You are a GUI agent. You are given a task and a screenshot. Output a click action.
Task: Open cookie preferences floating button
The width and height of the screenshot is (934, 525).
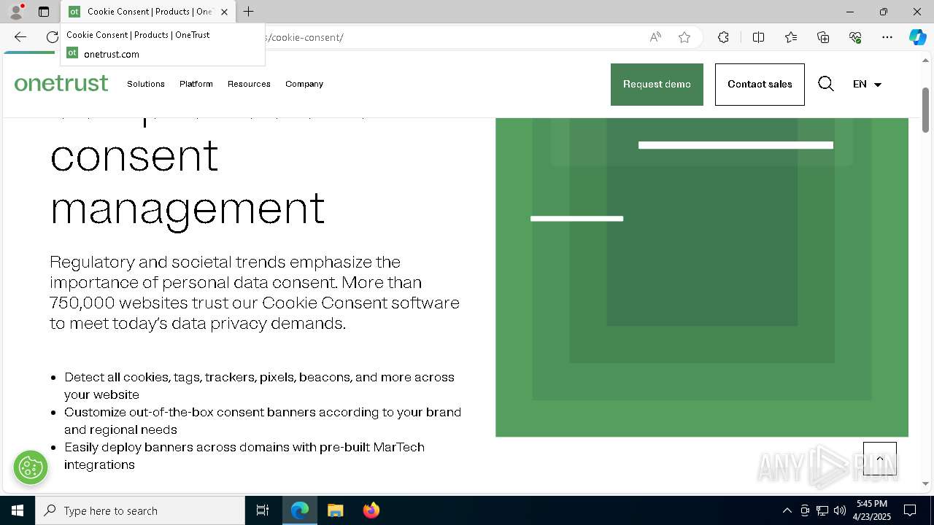click(31, 467)
